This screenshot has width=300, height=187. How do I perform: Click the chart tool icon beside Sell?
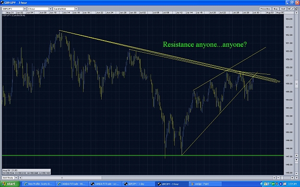click(x=289, y=9)
